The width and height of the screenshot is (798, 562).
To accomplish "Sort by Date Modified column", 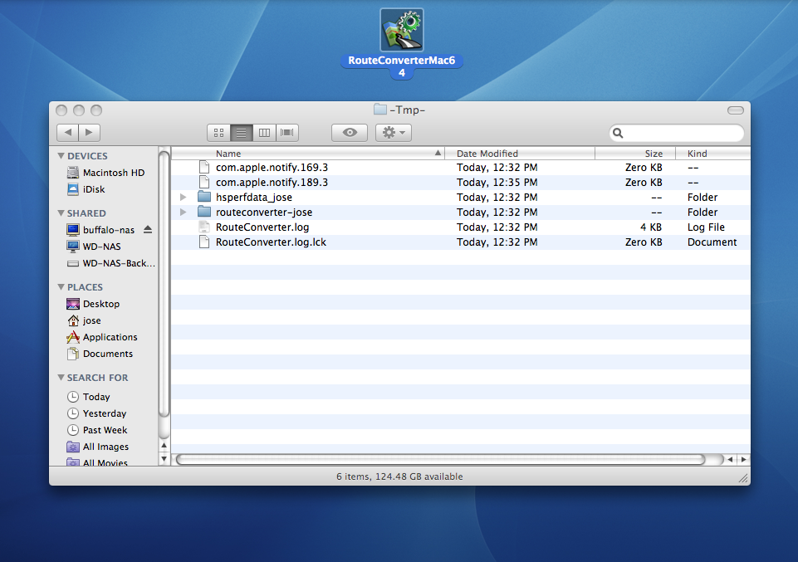I will click(x=520, y=153).
